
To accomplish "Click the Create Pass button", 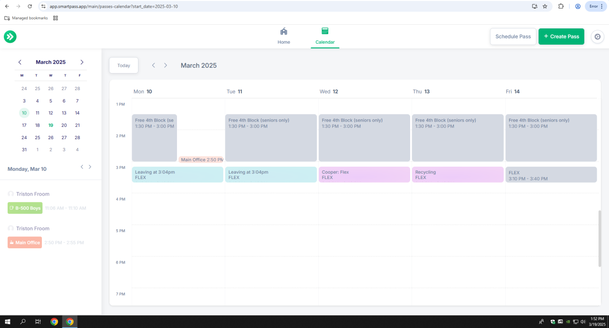I will 561,37.
